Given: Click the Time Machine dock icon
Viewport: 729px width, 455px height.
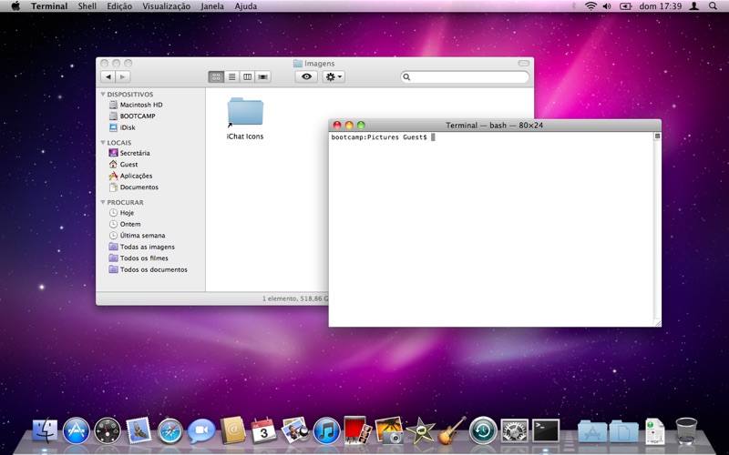Looking at the screenshot, I should [483, 430].
